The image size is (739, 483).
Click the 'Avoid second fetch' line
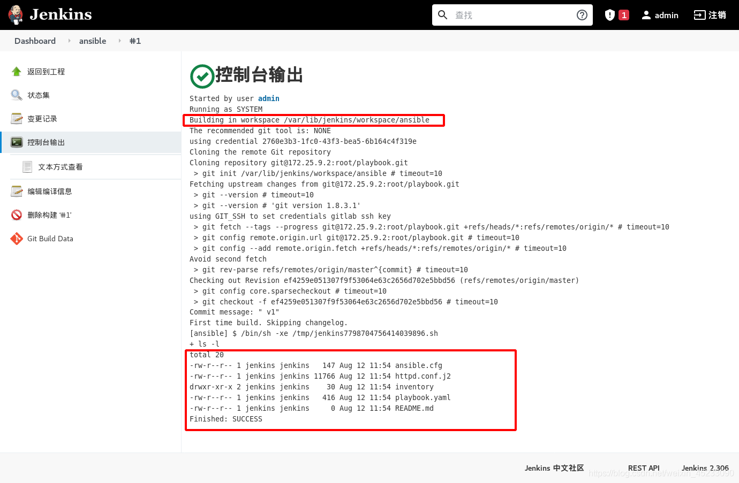pos(228,259)
